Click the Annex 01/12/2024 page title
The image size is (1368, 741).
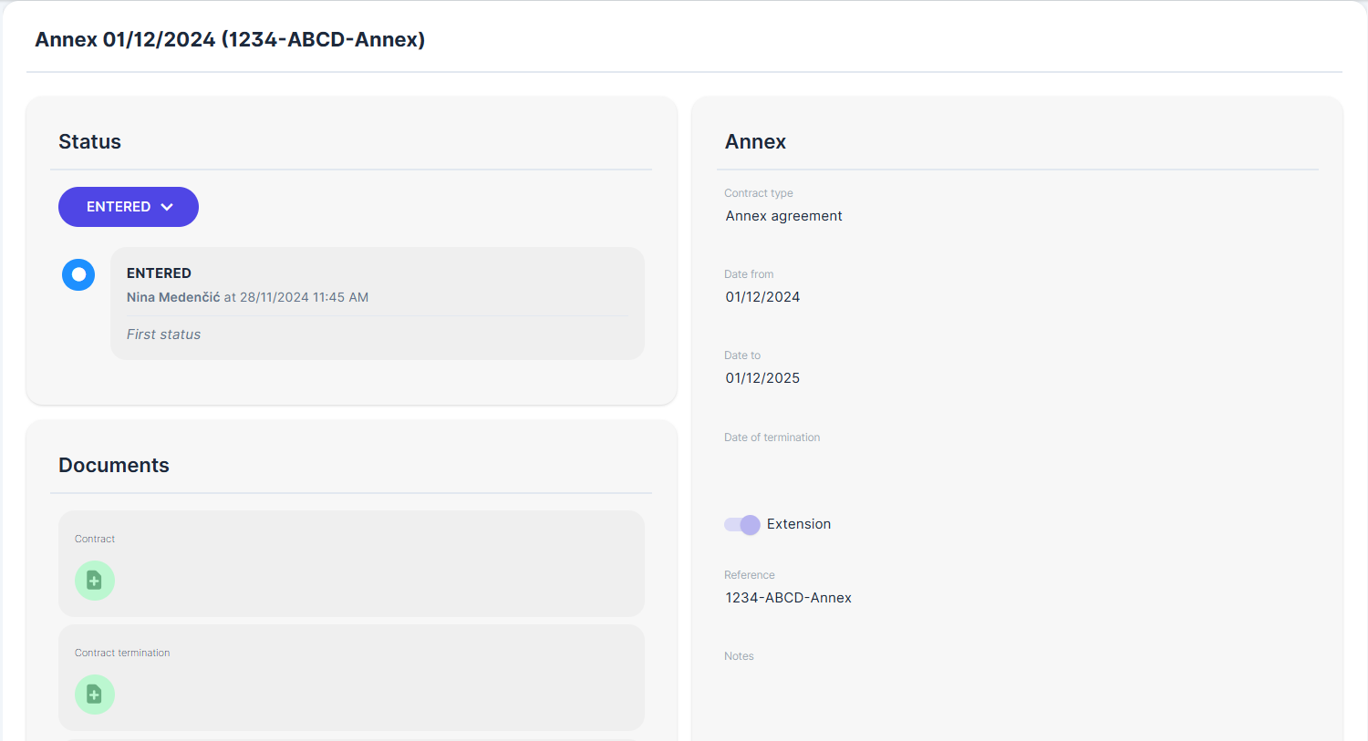point(230,40)
